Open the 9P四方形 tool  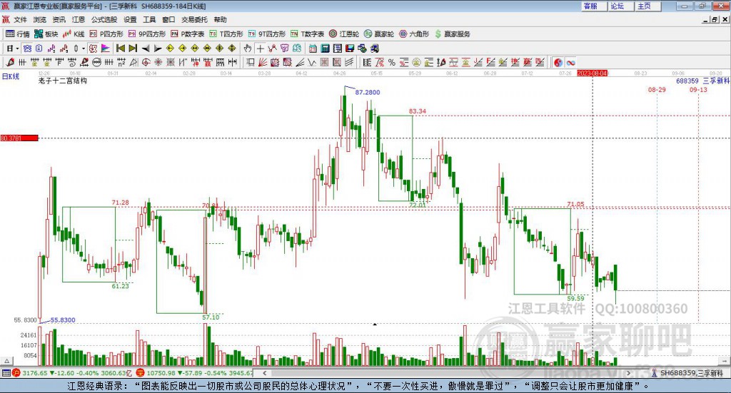(x=147, y=34)
